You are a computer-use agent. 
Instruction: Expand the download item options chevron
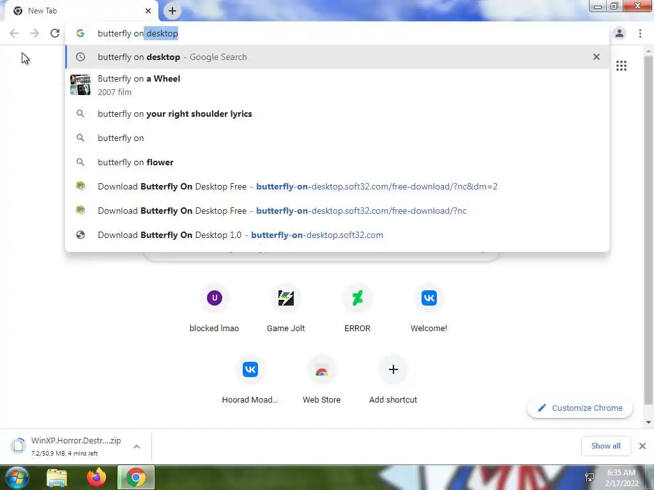pyautogui.click(x=137, y=446)
